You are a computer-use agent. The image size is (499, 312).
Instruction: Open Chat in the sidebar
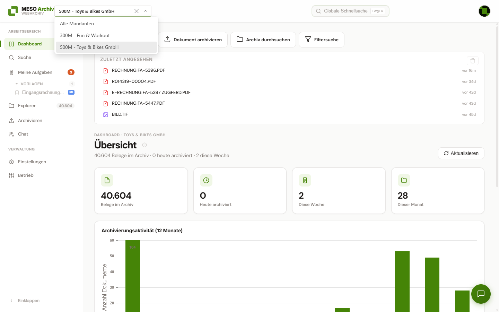click(x=42, y=134)
